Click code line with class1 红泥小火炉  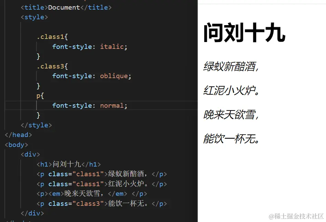pos(102,184)
